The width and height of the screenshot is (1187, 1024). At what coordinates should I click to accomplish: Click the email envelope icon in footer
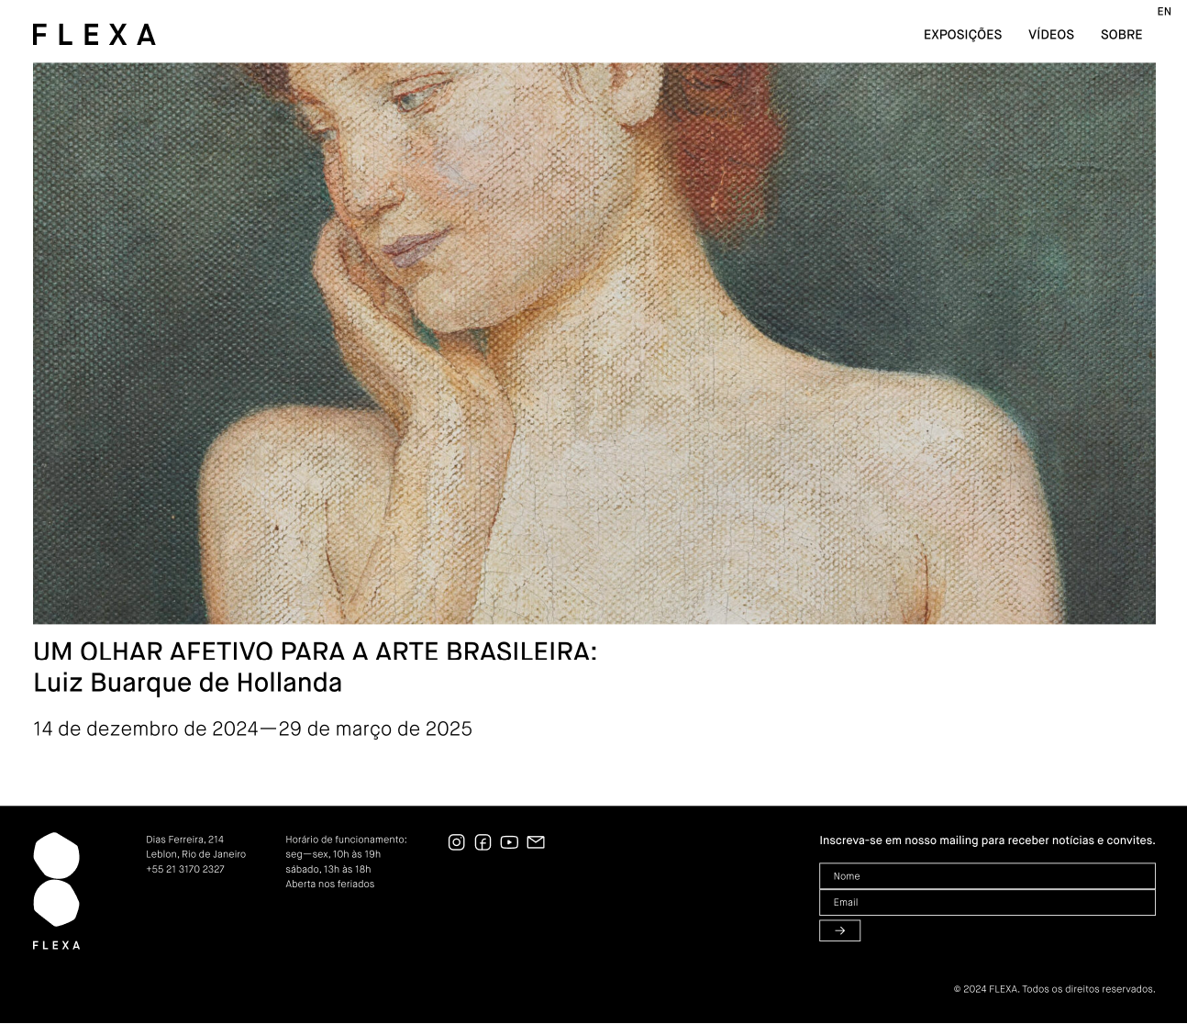[x=536, y=842]
